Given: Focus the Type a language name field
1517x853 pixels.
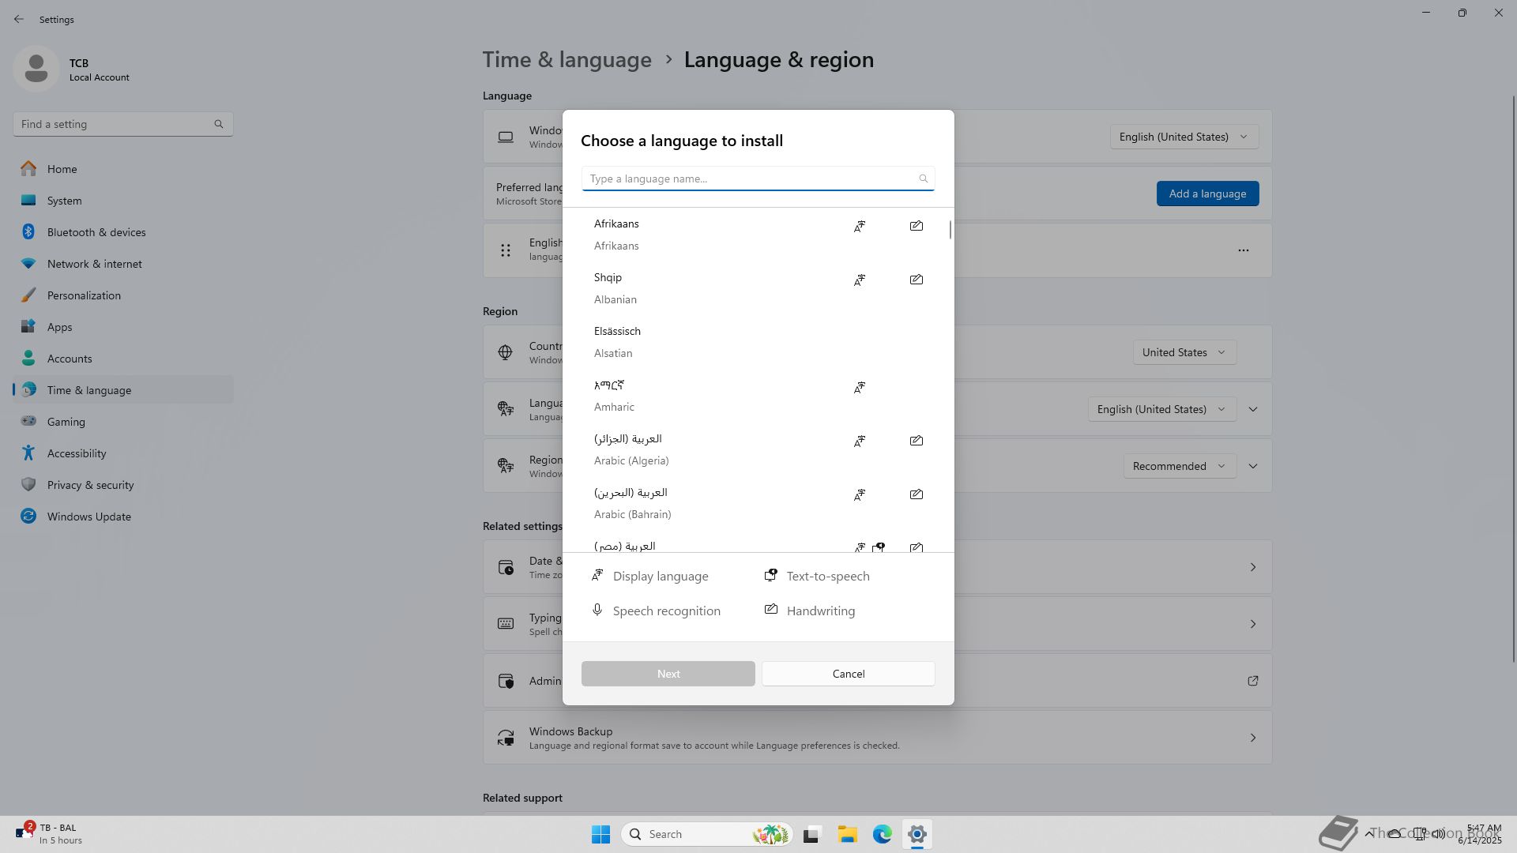Looking at the screenshot, I should pyautogui.click(x=751, y=178).
